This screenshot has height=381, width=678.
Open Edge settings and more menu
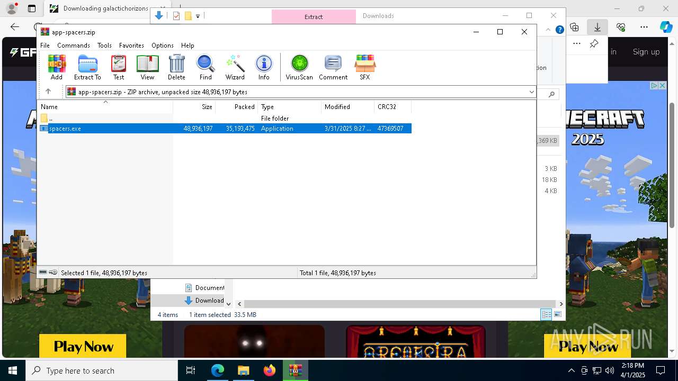click(644, 27)
